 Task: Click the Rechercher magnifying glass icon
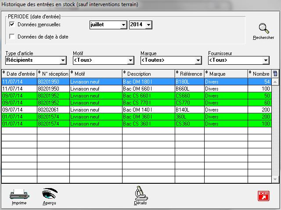coord(263,29)
